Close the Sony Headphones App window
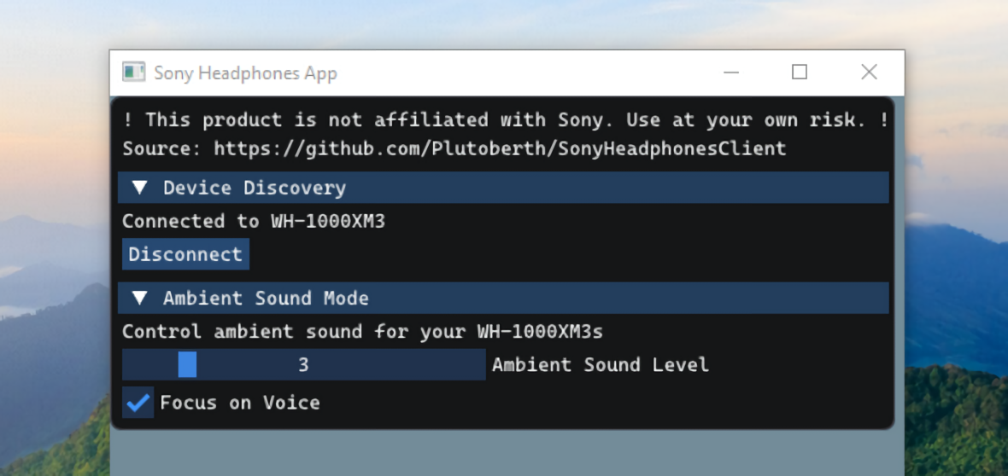Image resolution: width=1008 pixels, height=476 pixels. pos(869,73)
